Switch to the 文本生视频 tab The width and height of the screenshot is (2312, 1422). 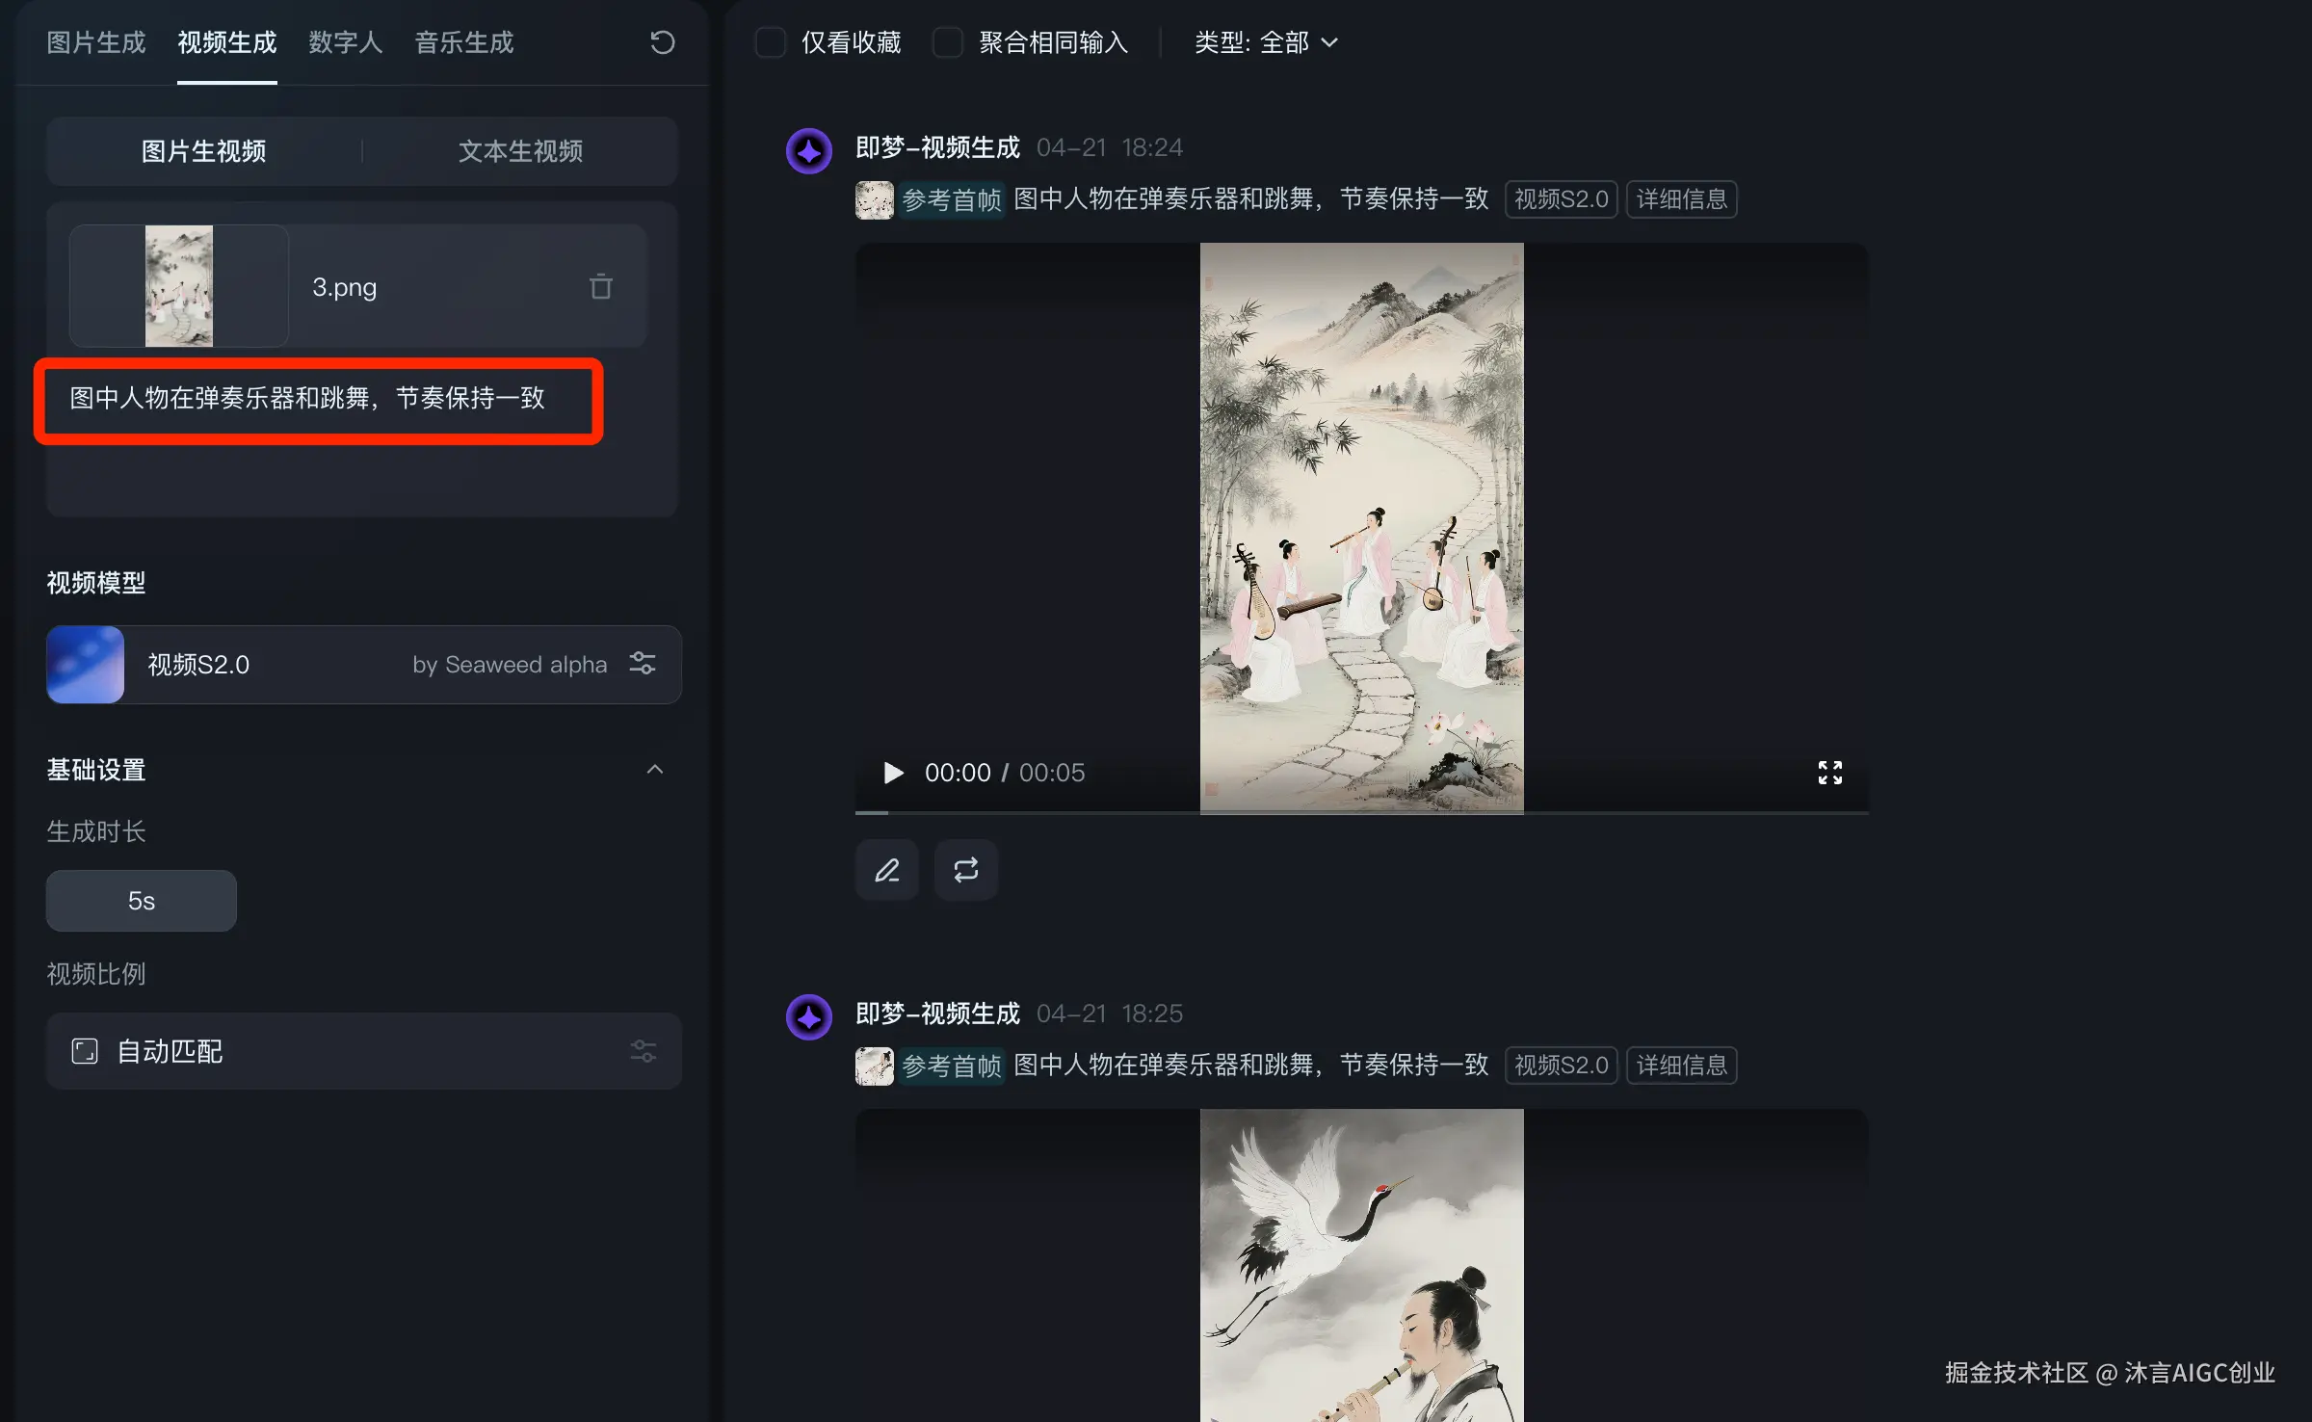pyautogui.click(x=520, y=151)
